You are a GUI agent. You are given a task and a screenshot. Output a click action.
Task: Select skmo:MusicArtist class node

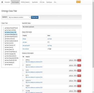pos(12,58)
